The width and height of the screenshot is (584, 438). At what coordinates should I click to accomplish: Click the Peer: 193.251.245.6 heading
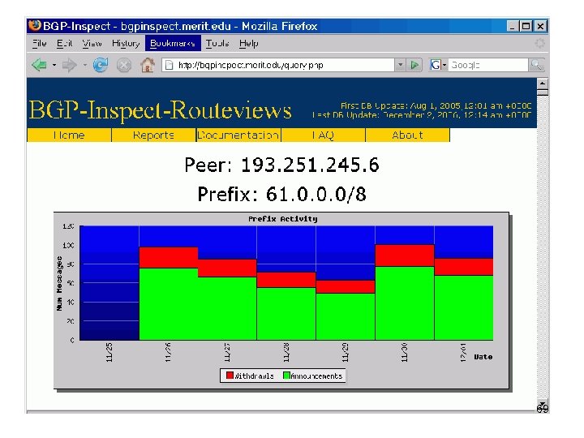click(x=282, y=165)
